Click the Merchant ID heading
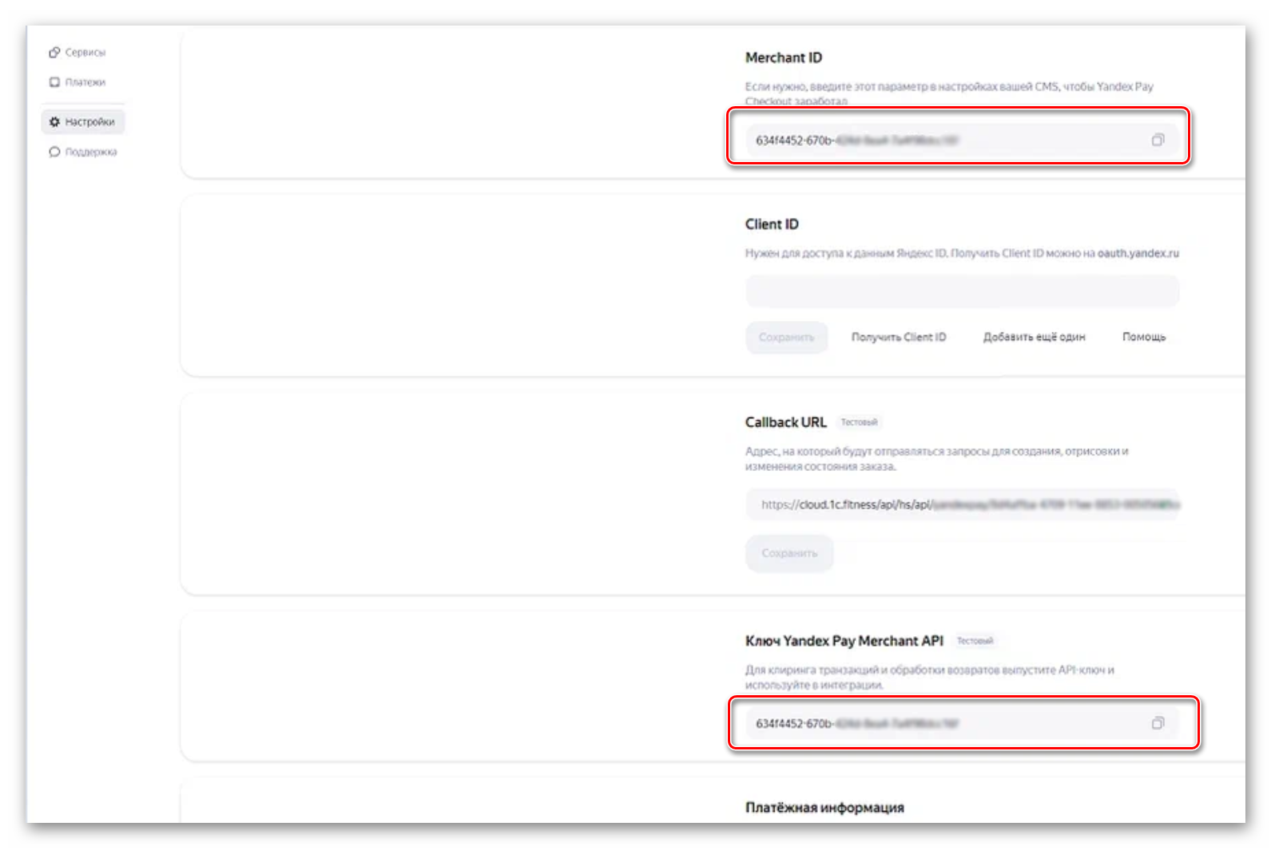The width and height of the screenshot is (1271, 854). click(x=783, y=58)
